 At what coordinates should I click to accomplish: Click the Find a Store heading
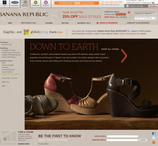point(26,132)
